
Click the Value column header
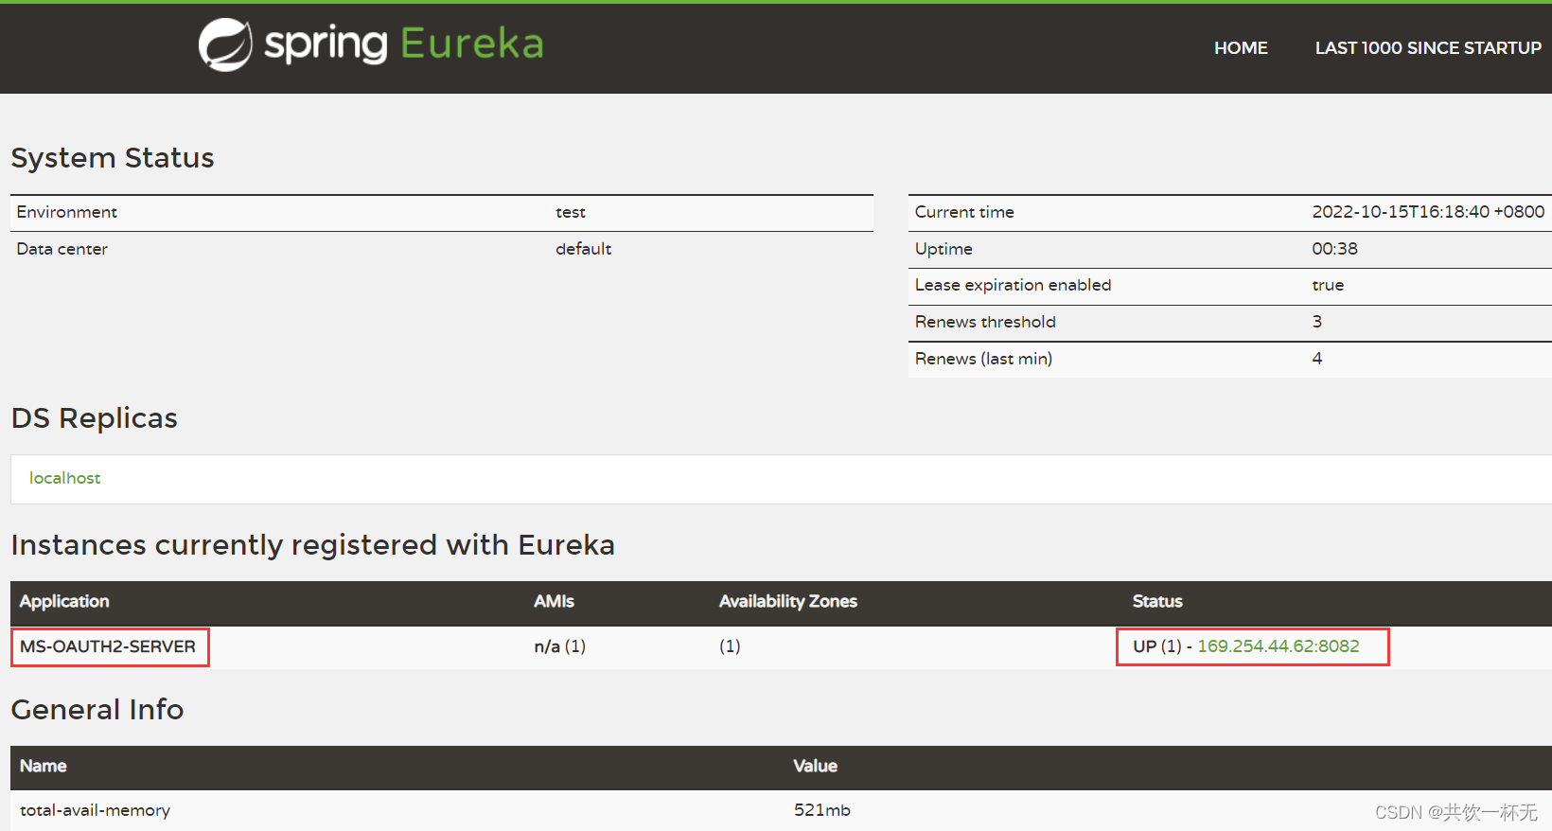pos(816,766)
